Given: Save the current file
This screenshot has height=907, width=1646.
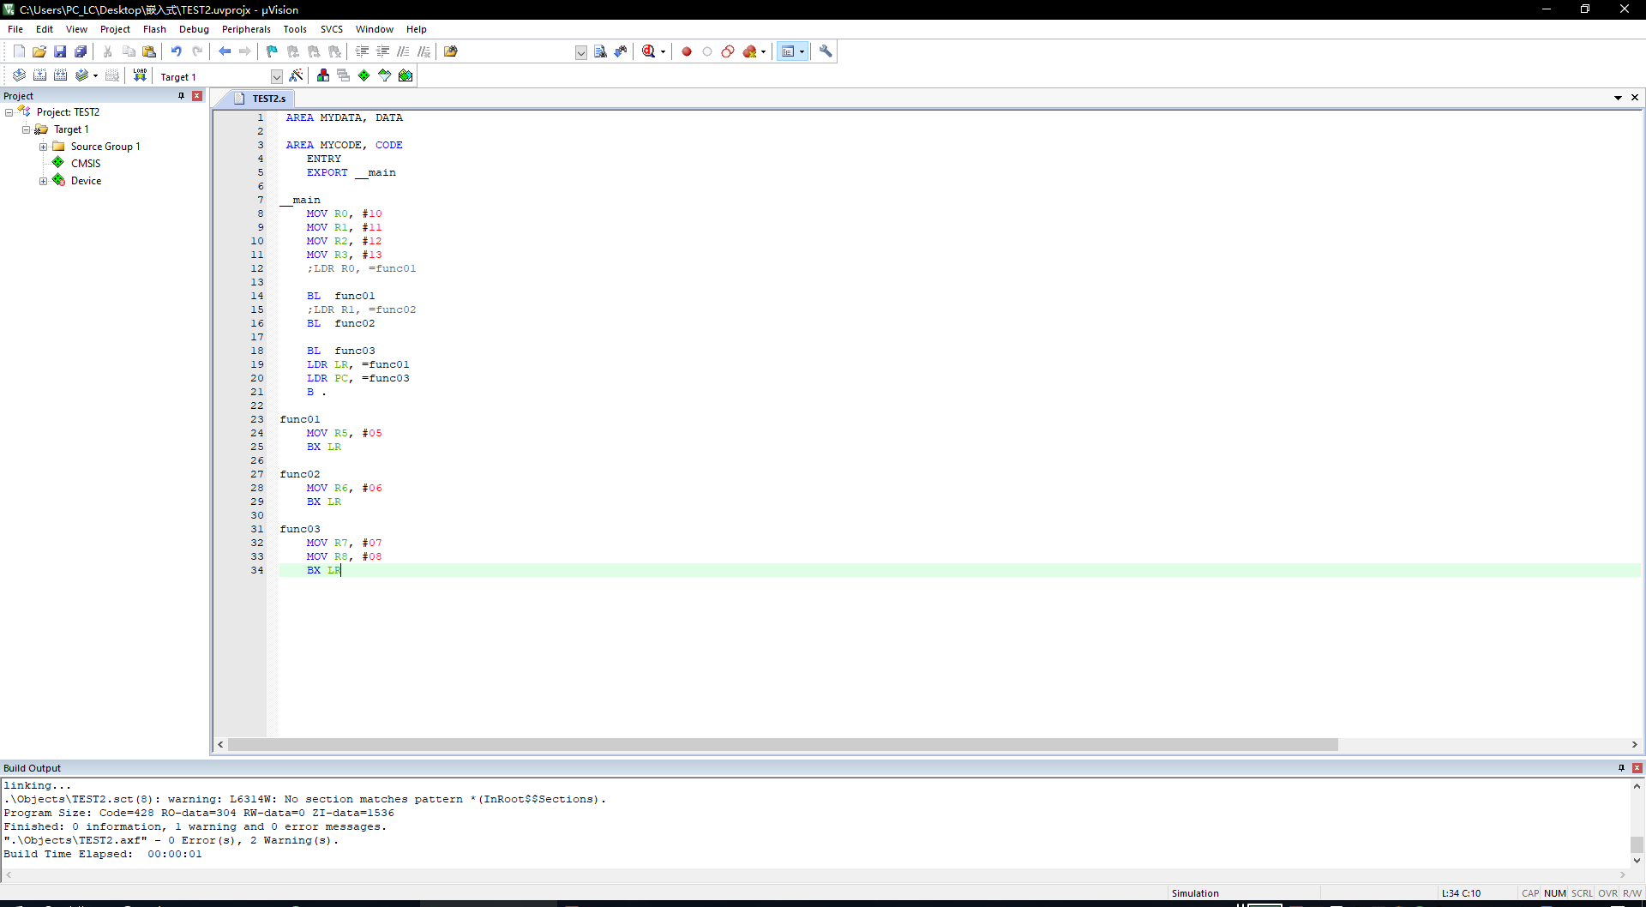Looking at the screenshot, I should pos(60,51).
